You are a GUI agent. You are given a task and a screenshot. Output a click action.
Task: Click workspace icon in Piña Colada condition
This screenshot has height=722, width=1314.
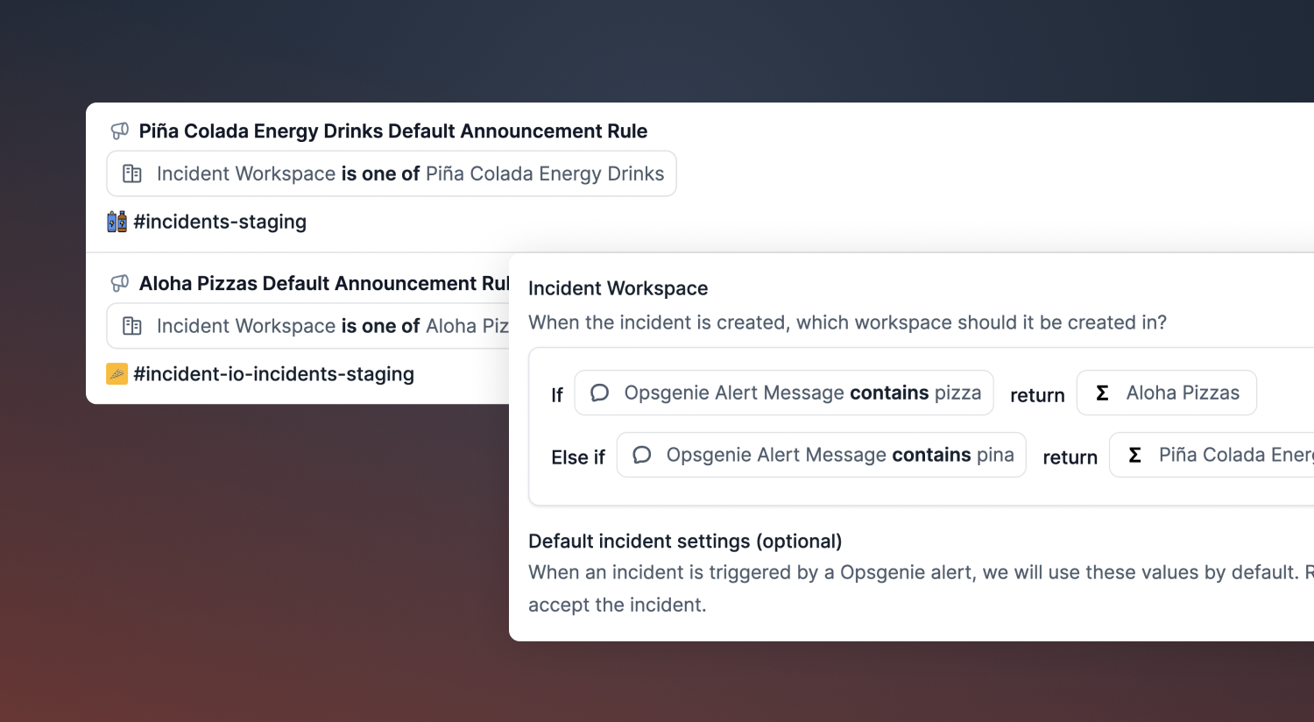(x=132, y=173)
